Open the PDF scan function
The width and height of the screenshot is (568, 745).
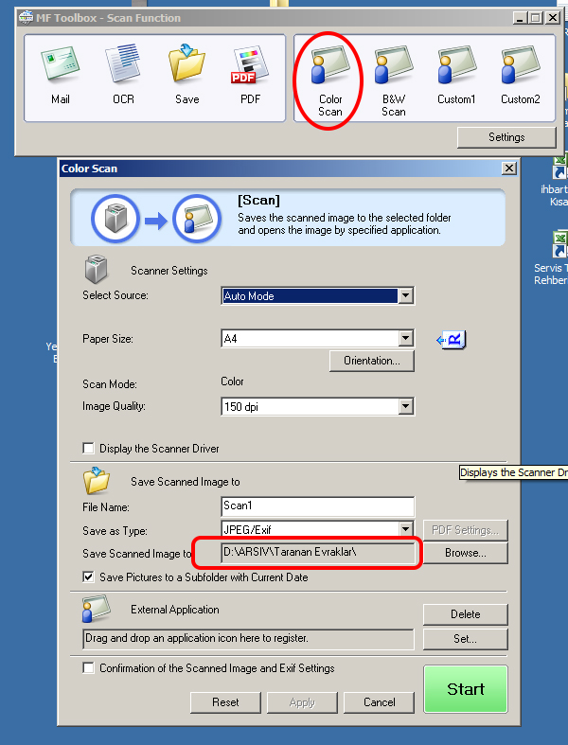[x=250, y=76]
